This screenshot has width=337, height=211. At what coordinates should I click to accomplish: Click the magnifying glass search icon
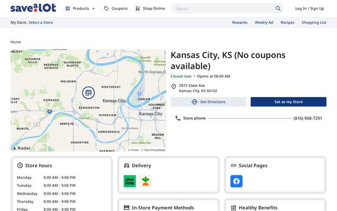click(x=278, y=8)
